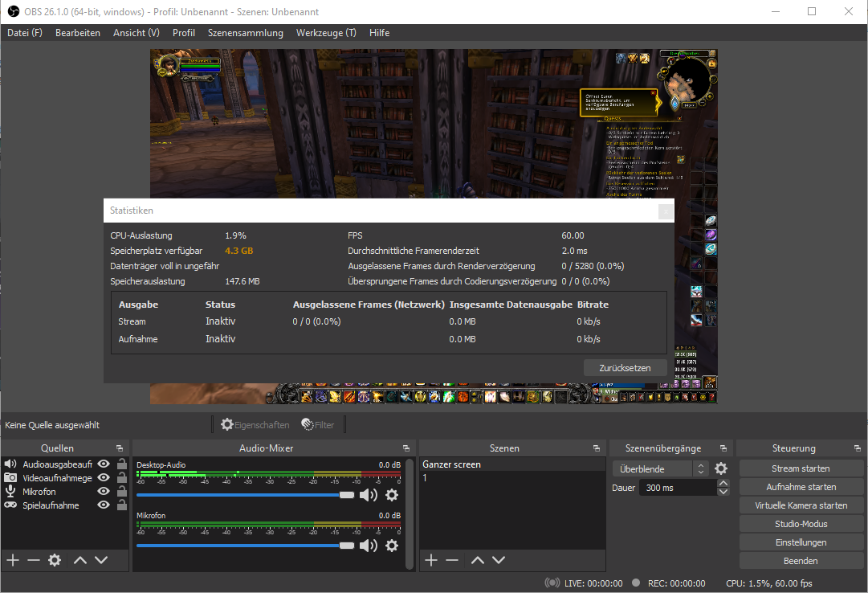Viewport: 868px width, 593px height.
Task: Move source up in the Quellen list
Action: pyautogui.click(x=80, y=560)
